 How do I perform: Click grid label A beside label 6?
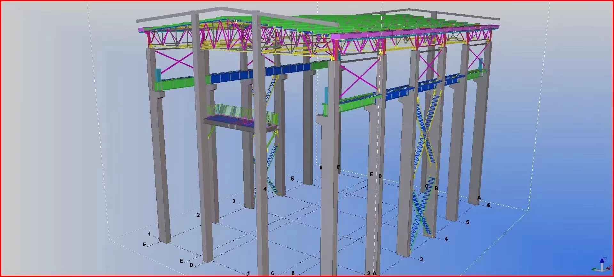(479, 198)
